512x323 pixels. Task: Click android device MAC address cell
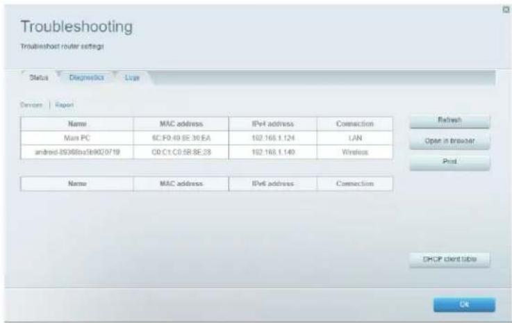(x=181, y=152)
